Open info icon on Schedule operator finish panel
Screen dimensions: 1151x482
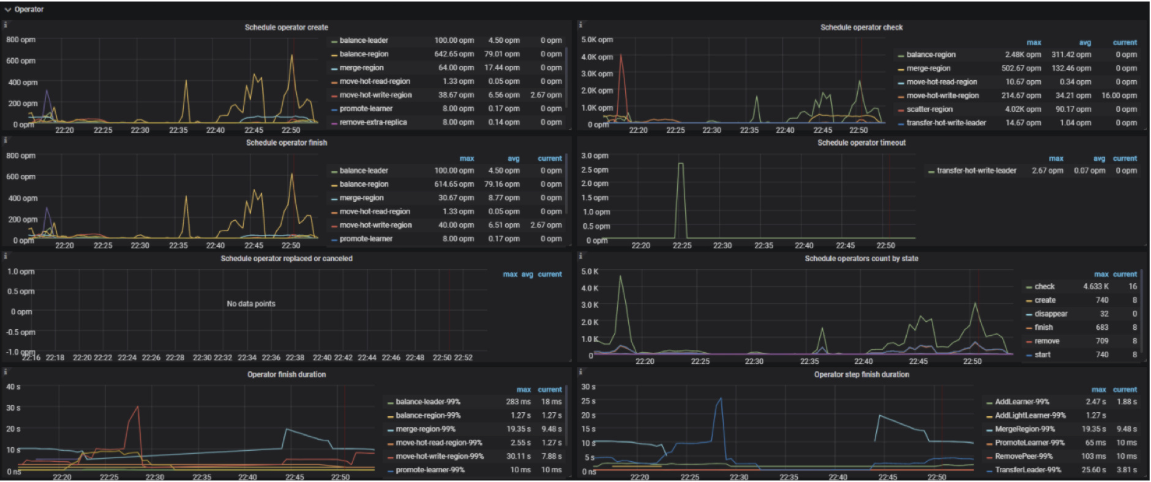point(6,140)
